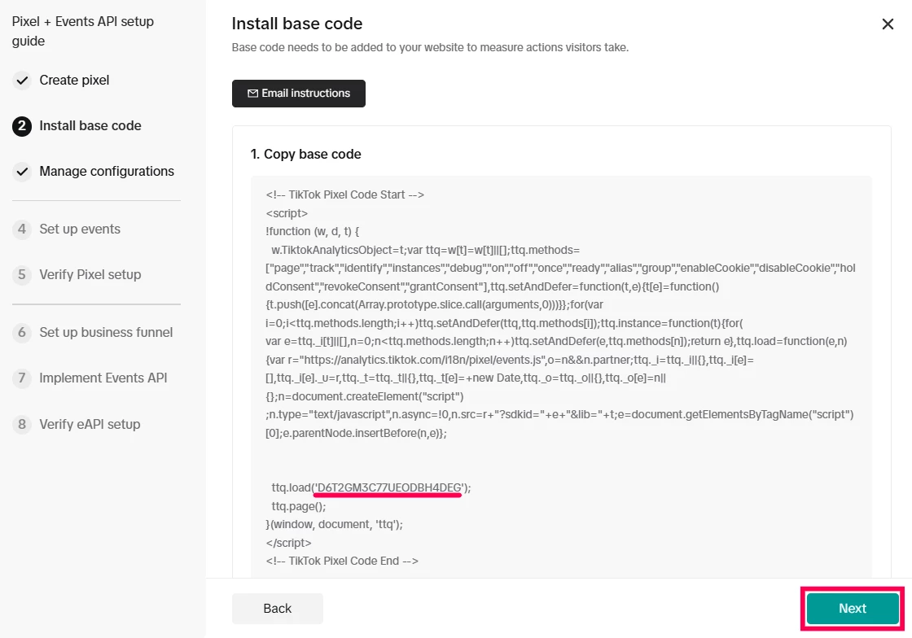The image size is (912, 638).
Task: Click the checkmark icon beside Create pixel
Action: coord(22,81)
